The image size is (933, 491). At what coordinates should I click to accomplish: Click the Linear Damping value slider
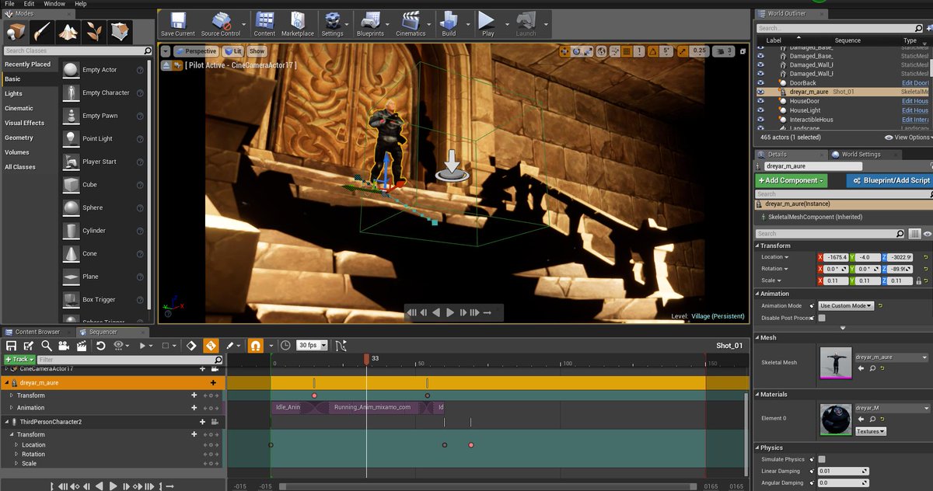click(x=843, y=471)
